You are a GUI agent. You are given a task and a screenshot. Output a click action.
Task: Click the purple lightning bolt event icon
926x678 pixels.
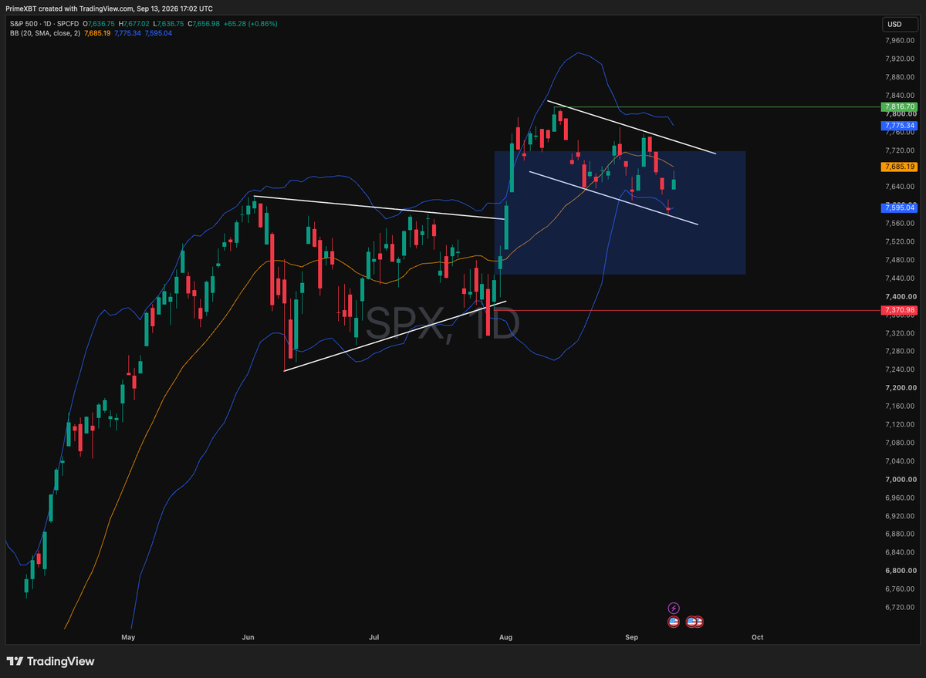click(x=674, y=608)
